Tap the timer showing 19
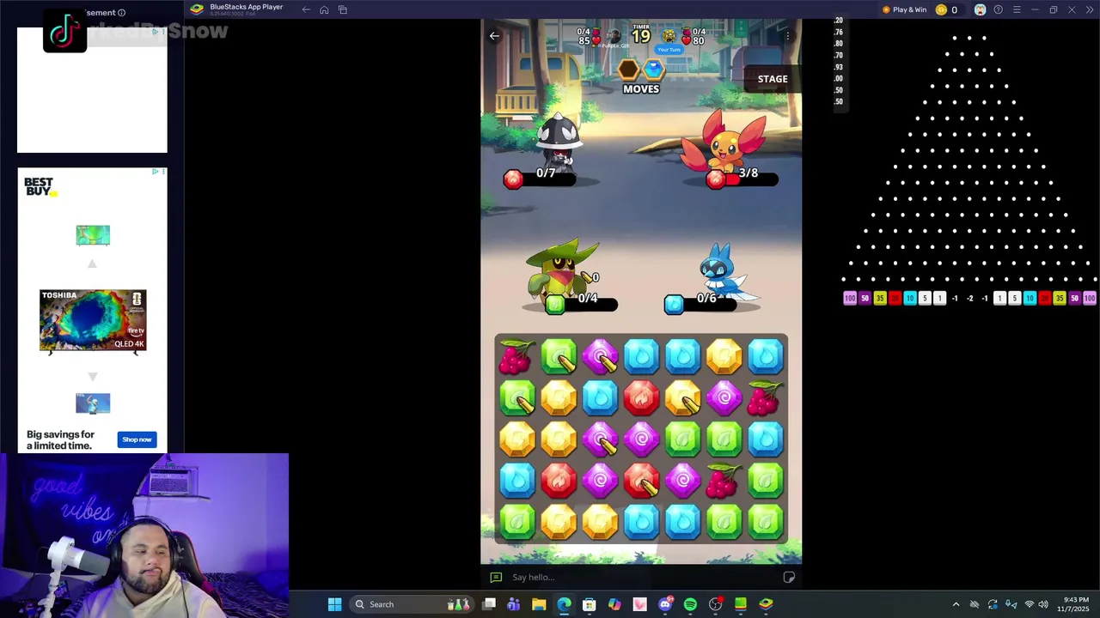 click(641, 34)
